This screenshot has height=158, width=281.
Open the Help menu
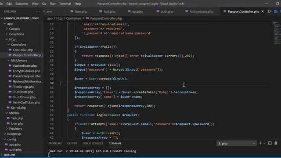tap(78, 4)
